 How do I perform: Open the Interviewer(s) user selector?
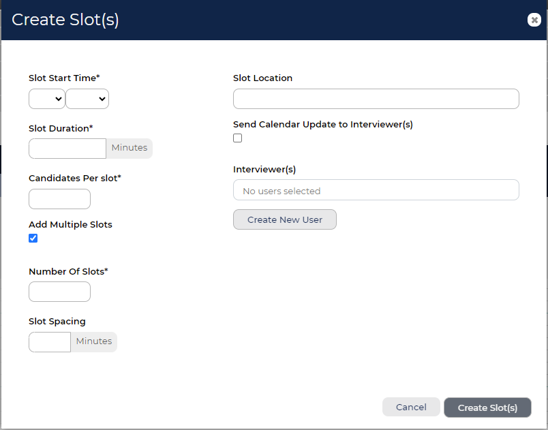pyautogui.click(x=376, y=190)
